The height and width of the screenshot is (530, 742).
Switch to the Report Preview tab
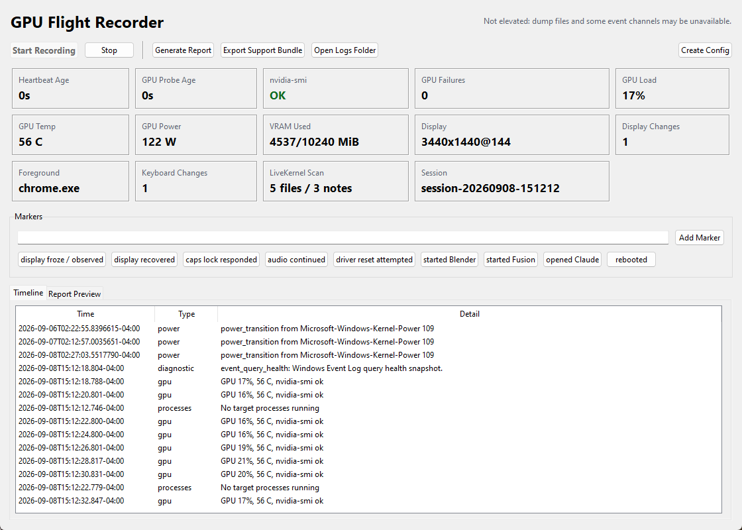click(x=74, y=294)
